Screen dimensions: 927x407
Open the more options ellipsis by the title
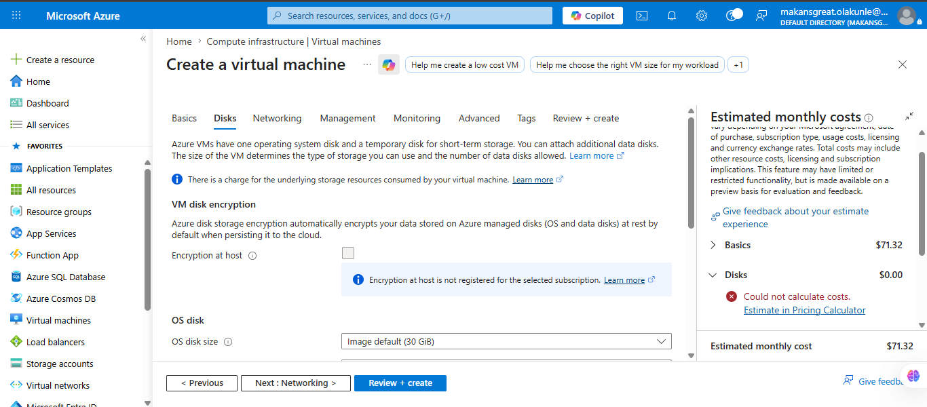pos(367,64)
